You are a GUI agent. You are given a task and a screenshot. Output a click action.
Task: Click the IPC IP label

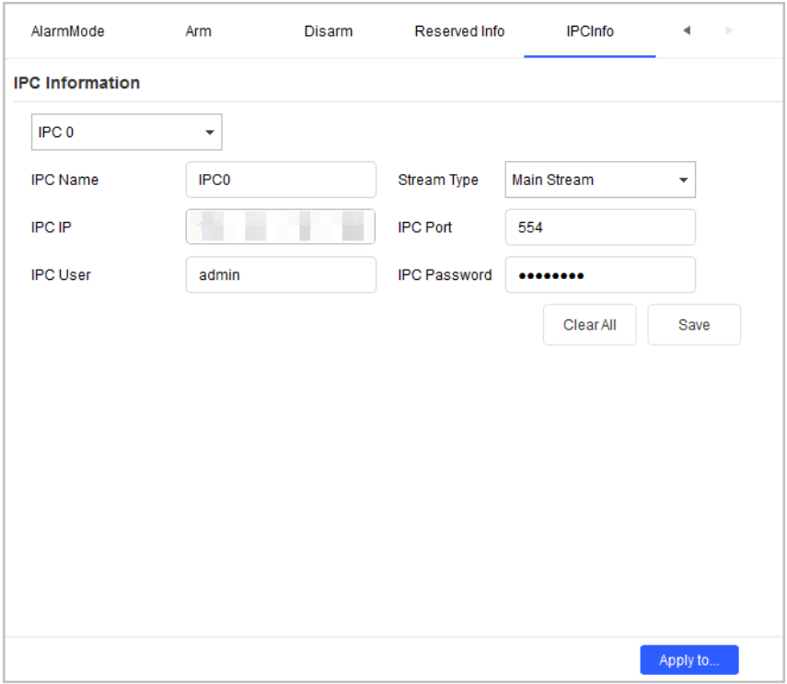(52, 227)
